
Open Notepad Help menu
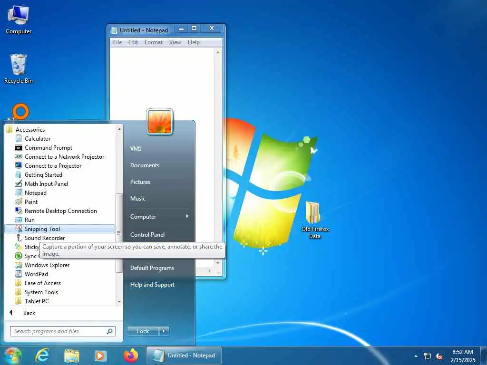tap(194, 42)
